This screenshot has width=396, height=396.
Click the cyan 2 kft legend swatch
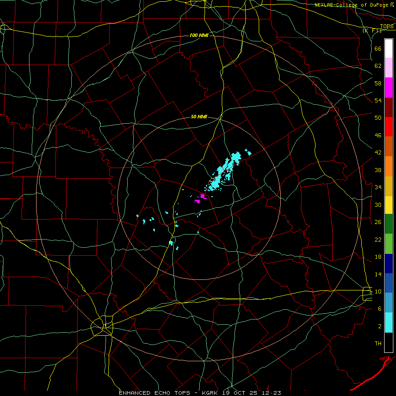pyautogui.click(x=389, y=323)
